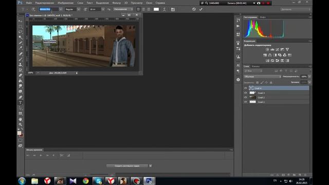This screenshot has height=185, width=329.
Task: Change screen mode in the toolbox
Action: [21, 145]
